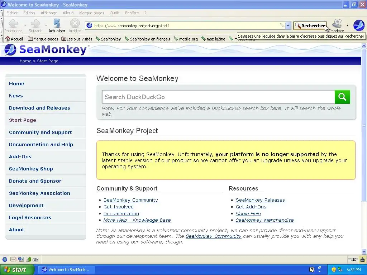367x275 pixels.
Task: Open the Précédent history dropdown arrow
Action: point(25,25)
